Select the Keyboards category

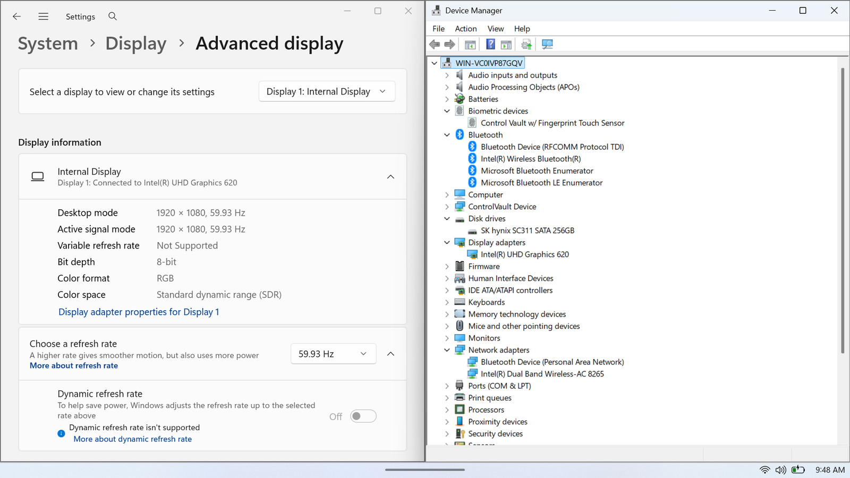click(x=487, y=302)
